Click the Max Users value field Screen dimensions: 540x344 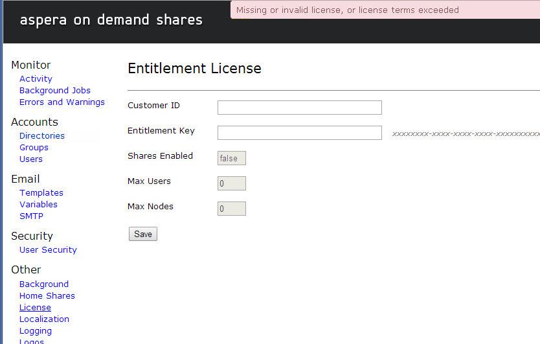click(x=232, y=183)
